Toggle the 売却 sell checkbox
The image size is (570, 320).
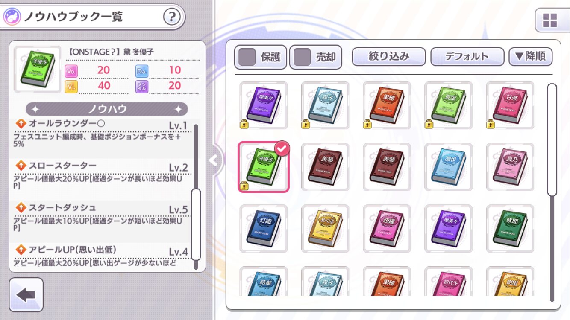302,57
